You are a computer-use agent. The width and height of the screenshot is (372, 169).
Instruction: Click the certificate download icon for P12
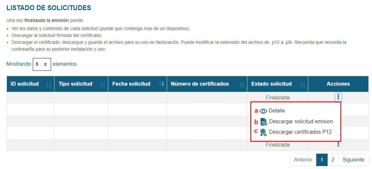[263, 132]
